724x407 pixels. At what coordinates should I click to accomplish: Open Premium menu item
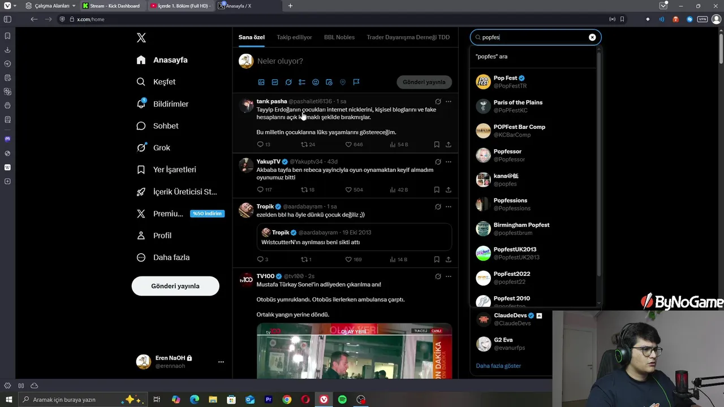(180, 214)
